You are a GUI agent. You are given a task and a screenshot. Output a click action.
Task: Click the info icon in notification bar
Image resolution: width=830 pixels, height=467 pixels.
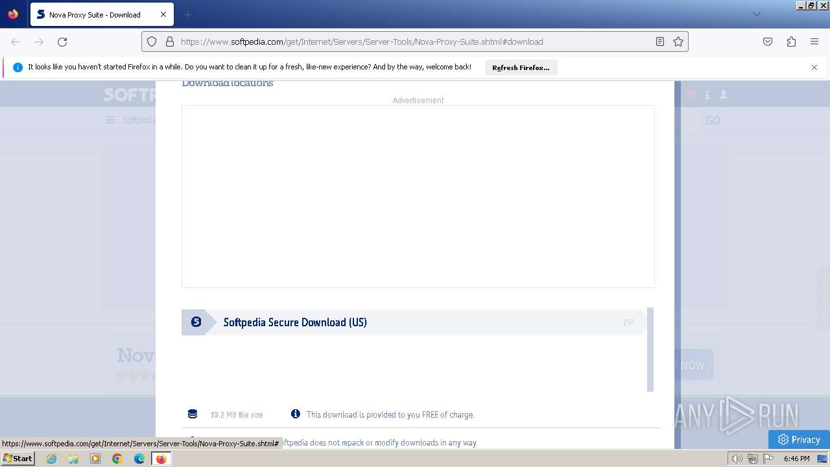point(18,67)
